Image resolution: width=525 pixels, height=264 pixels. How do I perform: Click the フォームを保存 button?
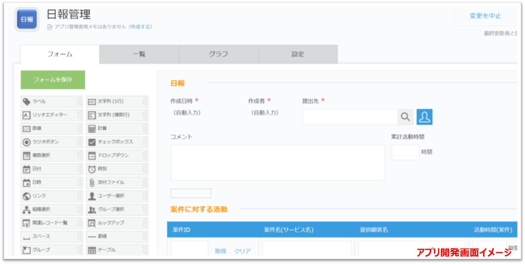click(53, 80)
